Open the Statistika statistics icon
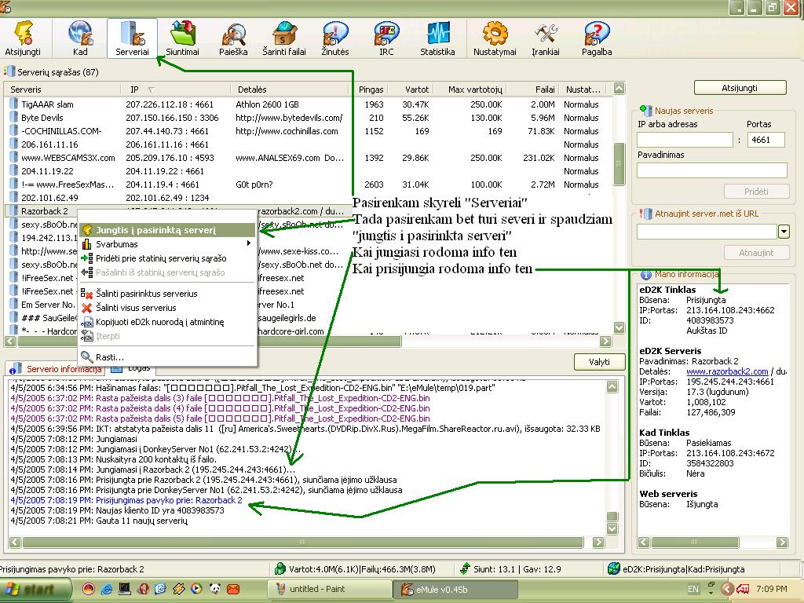The width and height of the screenshot is (804, 603). coord(437,38)
